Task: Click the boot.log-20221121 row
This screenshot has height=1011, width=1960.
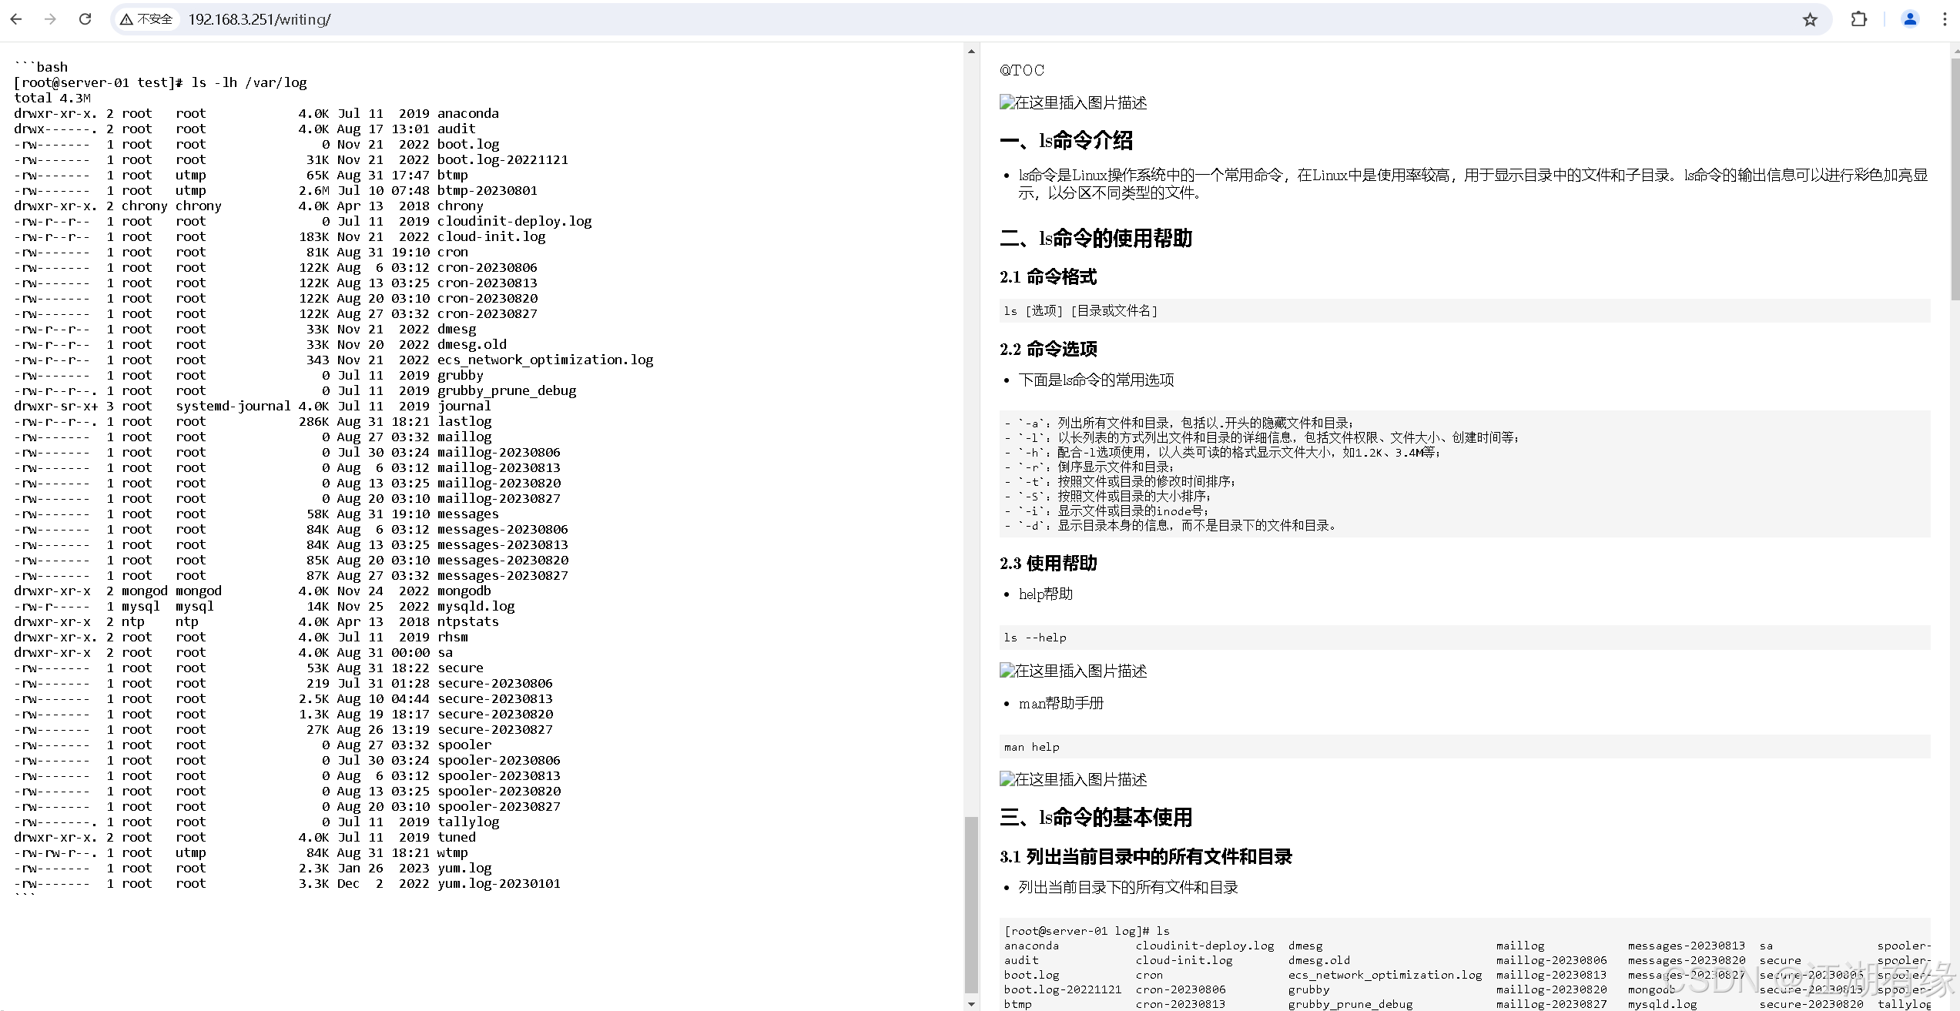Action: tap(291, 159)
